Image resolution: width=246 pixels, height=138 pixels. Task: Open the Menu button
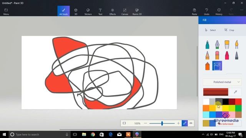click(6, 12)
